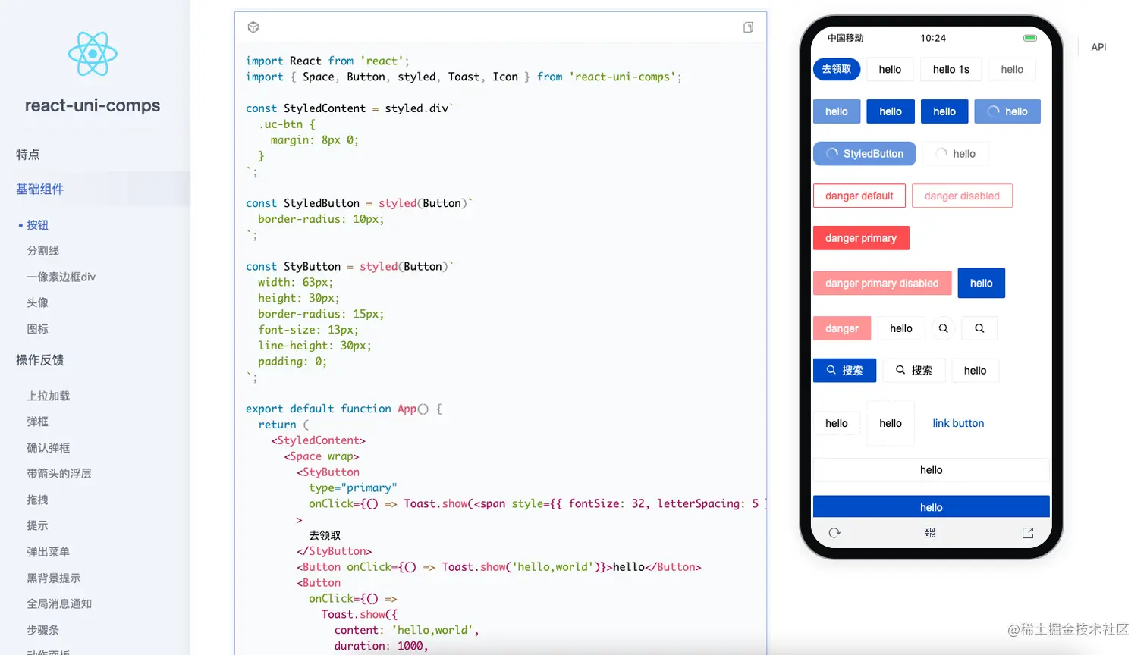Open the API anchor link
Image resolution: width=1147 pixels, height=655 pixels.
click(x=1098, y=47)
